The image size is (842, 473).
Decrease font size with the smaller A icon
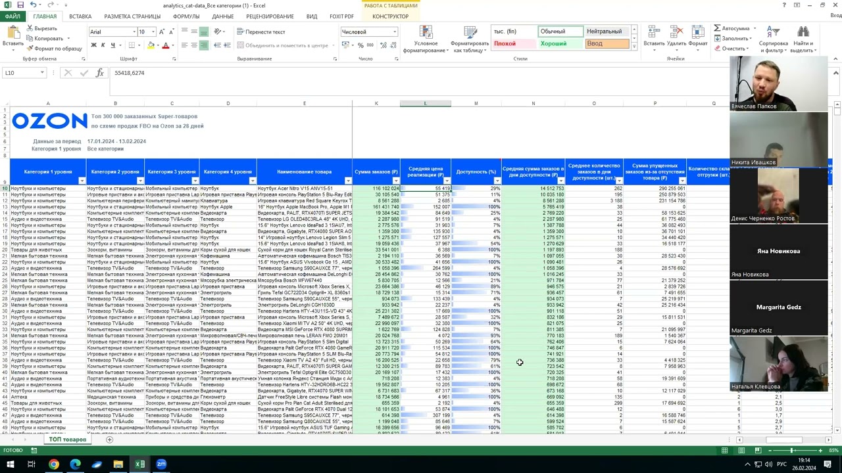pyautogui.click(x=172, y=32)
